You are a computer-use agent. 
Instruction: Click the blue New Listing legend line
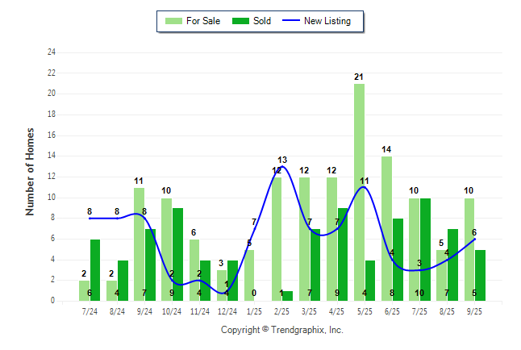coord(290,21)
